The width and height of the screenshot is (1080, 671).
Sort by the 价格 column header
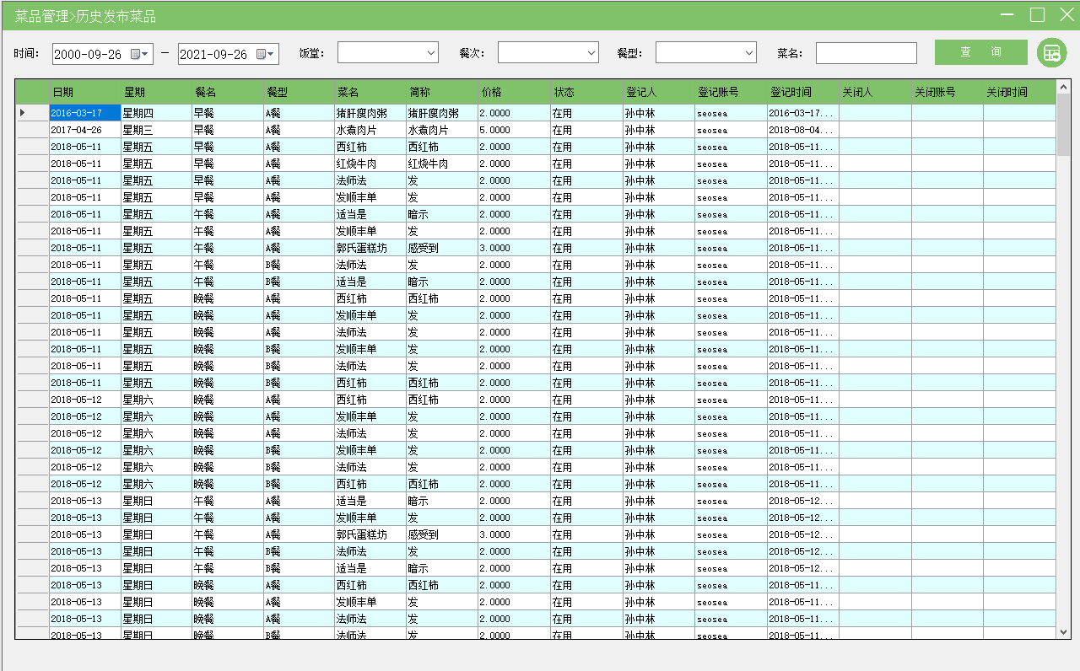(513, 92)
